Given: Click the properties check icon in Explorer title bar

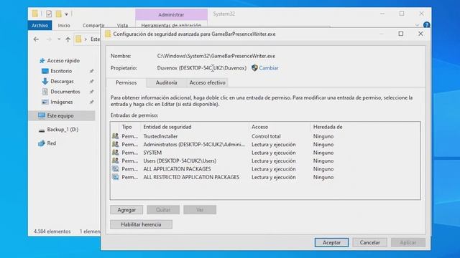Looking at the screenshot, I should (x=49, y=14).
